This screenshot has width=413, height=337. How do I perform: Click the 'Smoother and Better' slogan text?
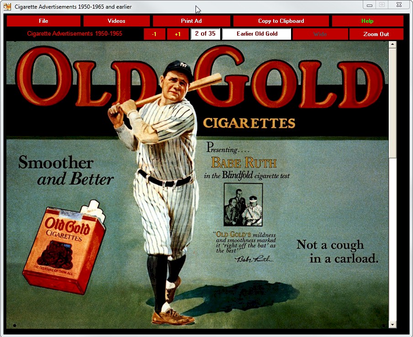pos(66,170)
